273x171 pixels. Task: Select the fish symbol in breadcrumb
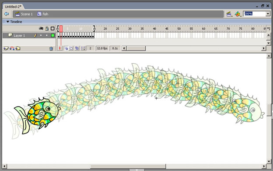[43, 14]
